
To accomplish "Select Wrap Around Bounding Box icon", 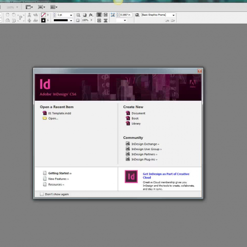I will [x=106, y=15].
